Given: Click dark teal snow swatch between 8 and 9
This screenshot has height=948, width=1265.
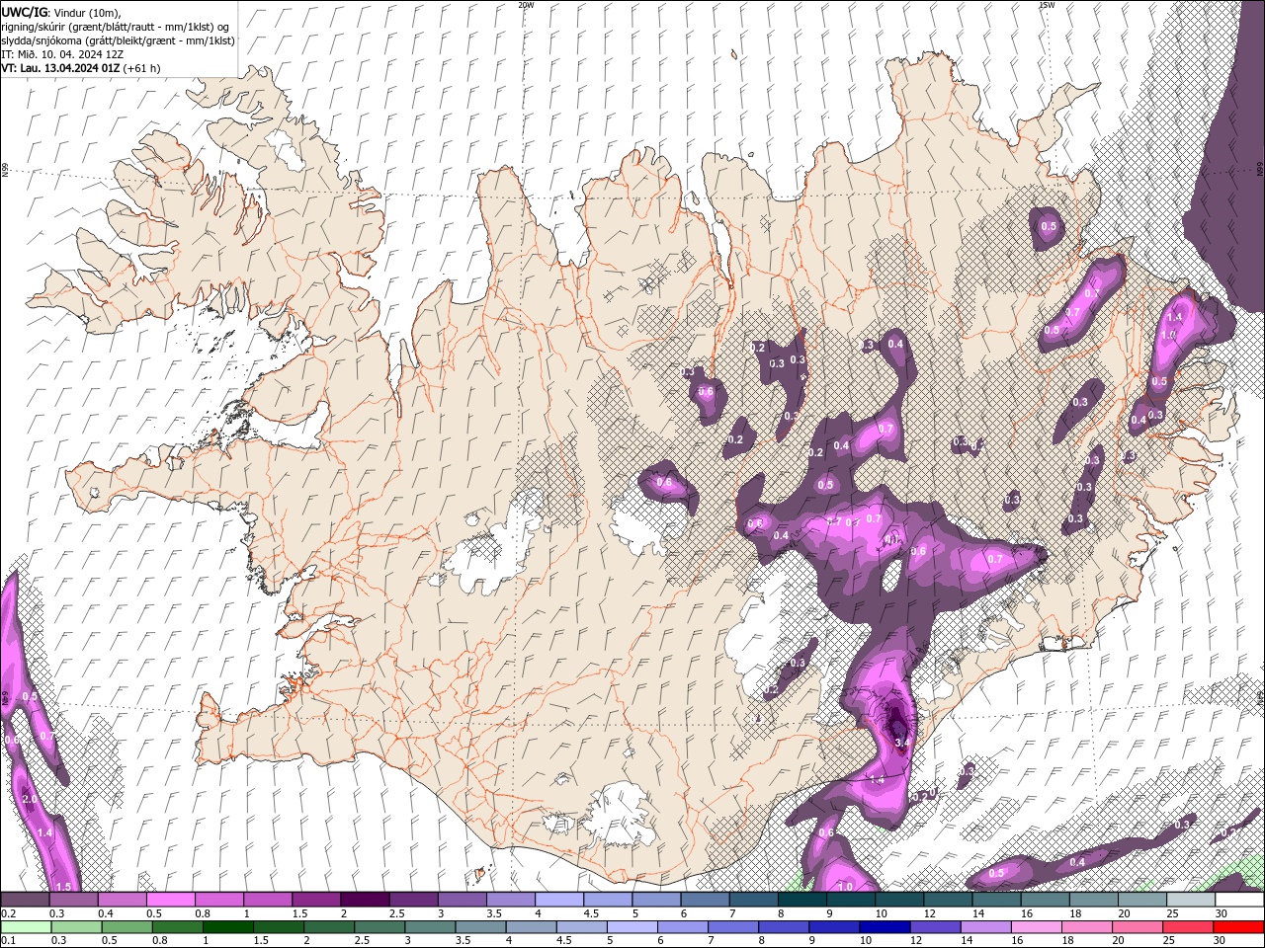Looking at the screenshot, I should (801, 900).
